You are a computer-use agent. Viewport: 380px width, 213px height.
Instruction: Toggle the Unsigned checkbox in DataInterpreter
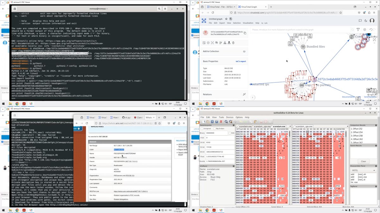202,129
